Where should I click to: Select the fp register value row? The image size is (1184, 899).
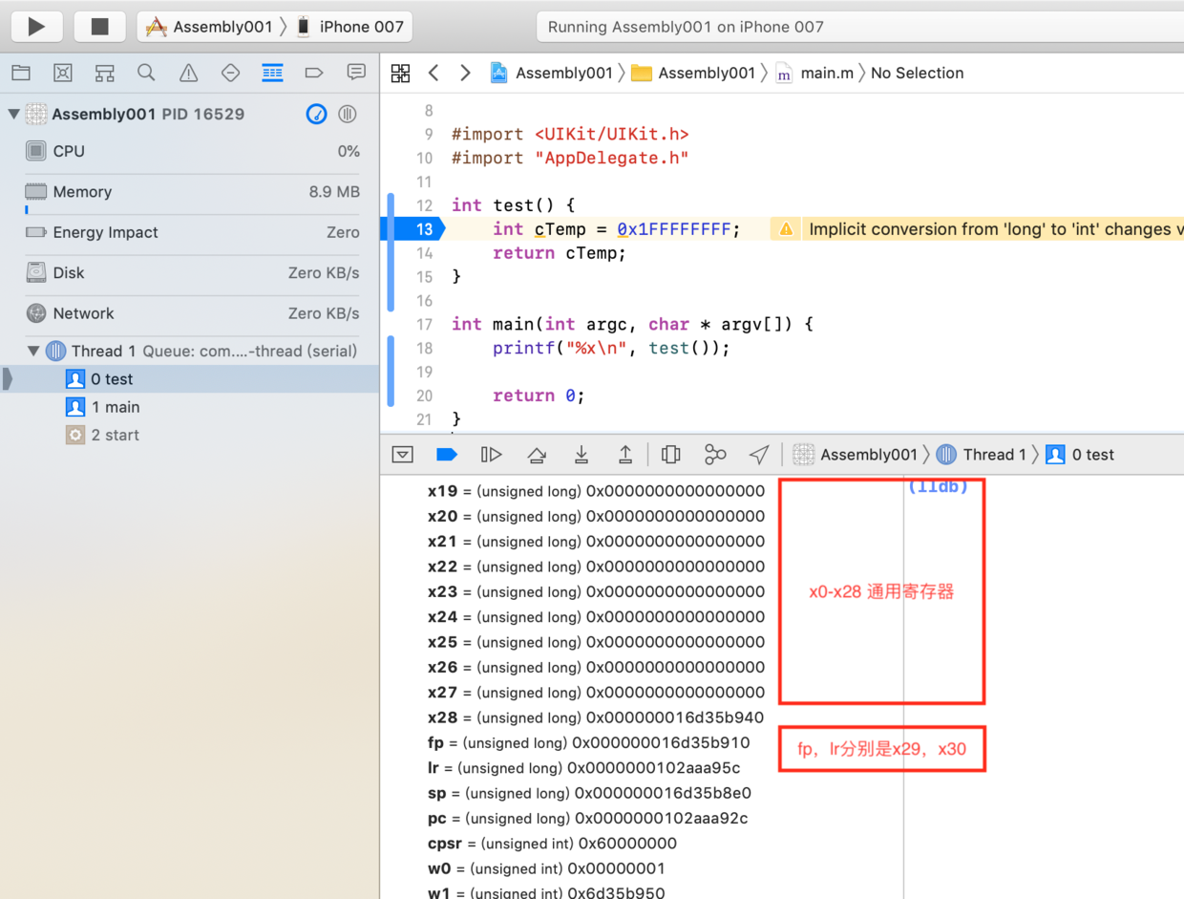coord(589,742)
